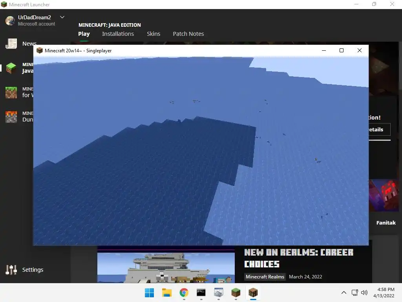The width and height of the screenshot is (402, 302).
Task: Open the New on Realms Career Choices headline
Action: pyautogui.click(x=299, y=258)
